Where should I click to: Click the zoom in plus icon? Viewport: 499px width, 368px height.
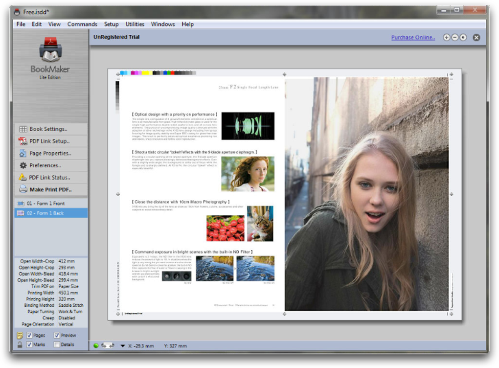click(447, 38)
